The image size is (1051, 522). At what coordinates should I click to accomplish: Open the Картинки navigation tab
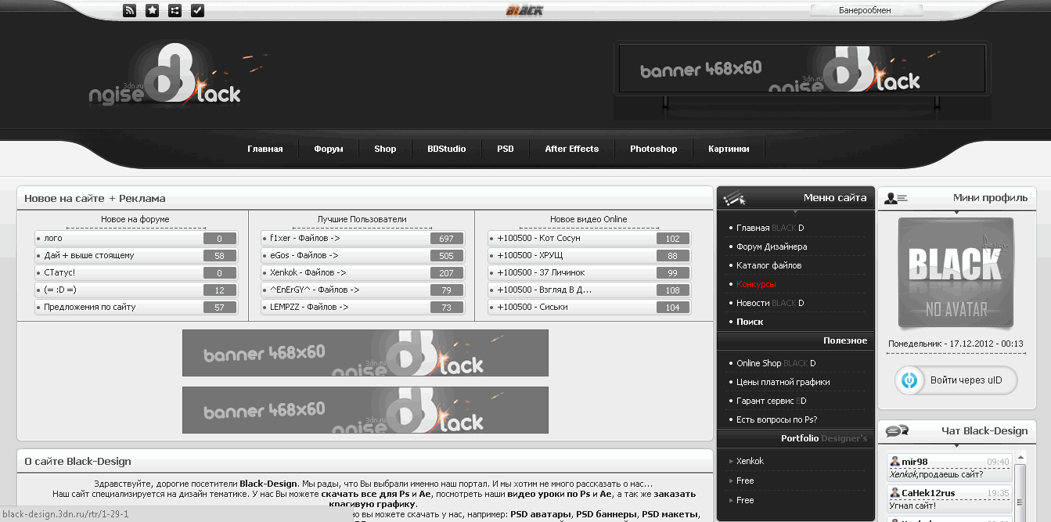(x=729, y=149)
